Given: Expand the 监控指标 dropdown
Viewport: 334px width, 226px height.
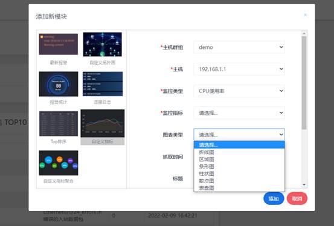Looking at the screenshot, I should tap(239, 113).
